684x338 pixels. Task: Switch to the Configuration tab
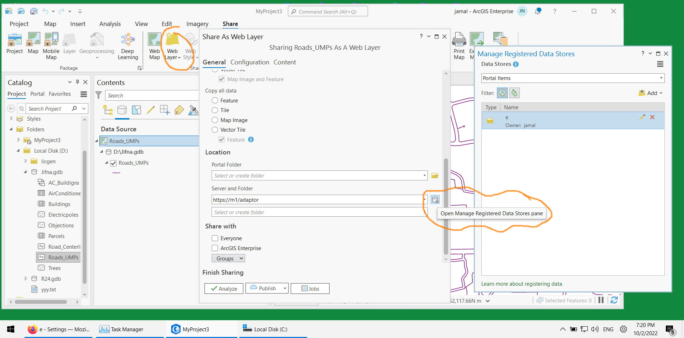coord(250,62)
